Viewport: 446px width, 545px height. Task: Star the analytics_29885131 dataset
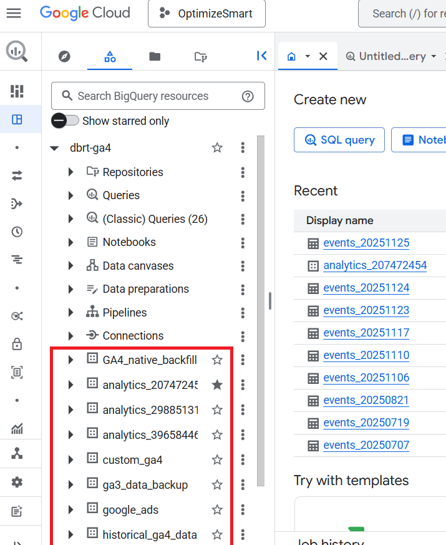tap(217, 410)
